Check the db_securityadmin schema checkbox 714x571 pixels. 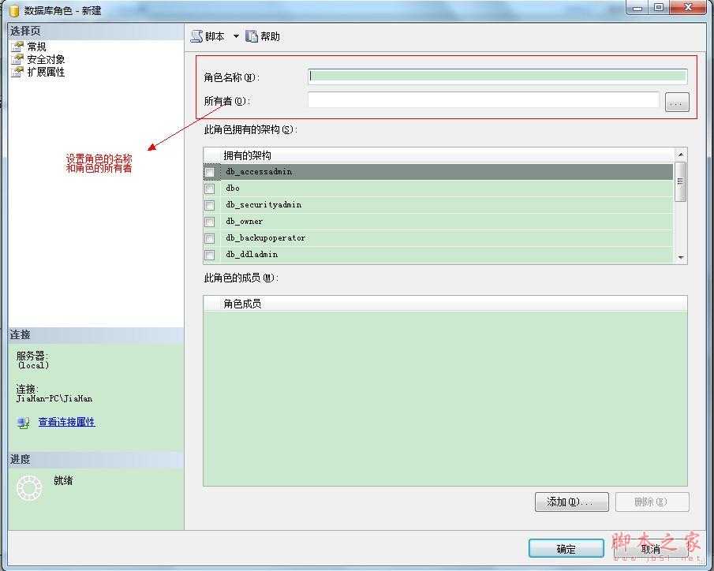point(209,205)
